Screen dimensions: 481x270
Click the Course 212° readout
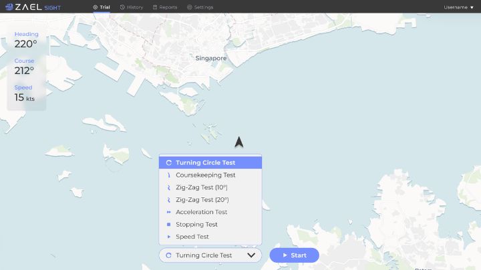click(25, 67)
